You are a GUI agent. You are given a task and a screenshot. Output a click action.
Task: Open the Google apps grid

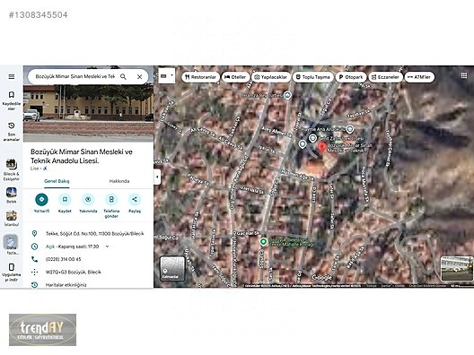coord(464,75)
